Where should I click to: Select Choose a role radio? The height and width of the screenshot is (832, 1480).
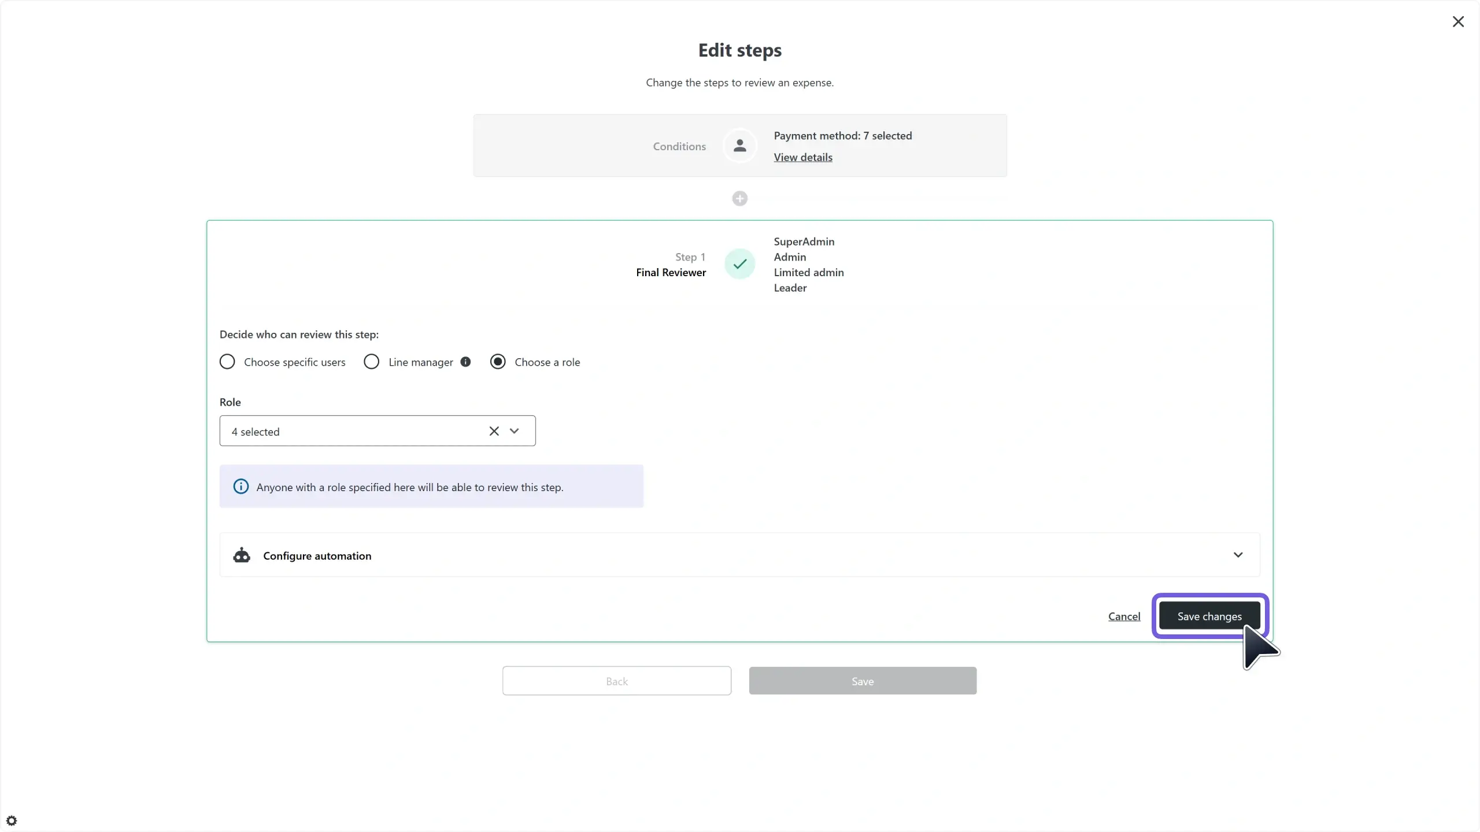coord(498,362)
